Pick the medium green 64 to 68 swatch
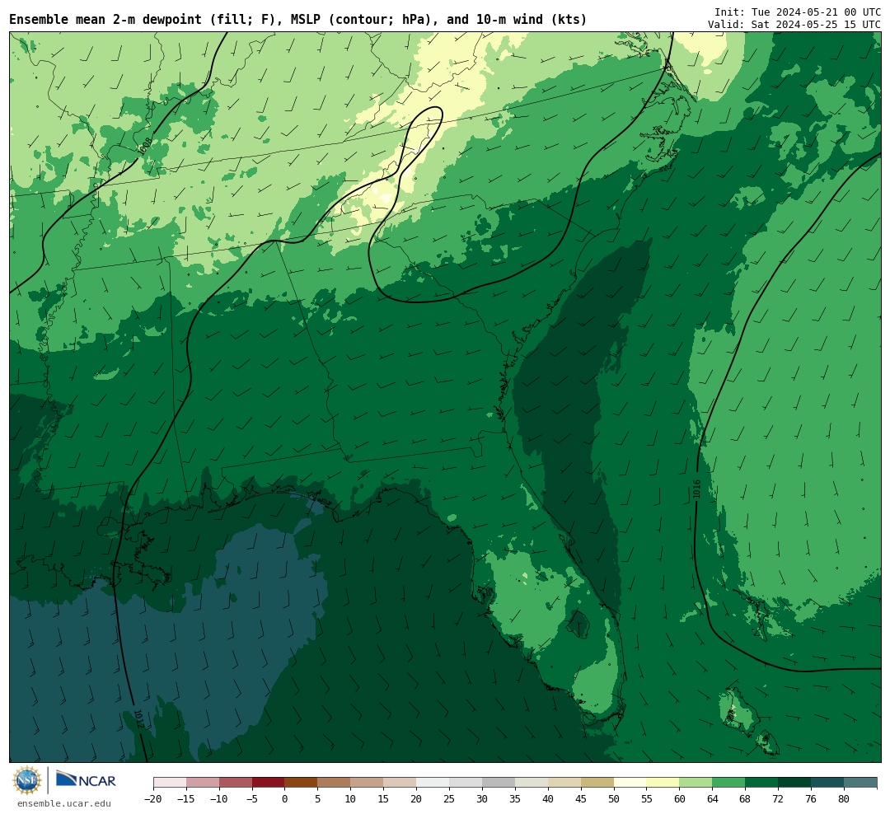 729,783
